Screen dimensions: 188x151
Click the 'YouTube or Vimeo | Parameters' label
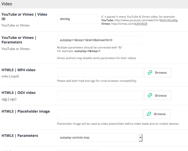tap(19, 40)
